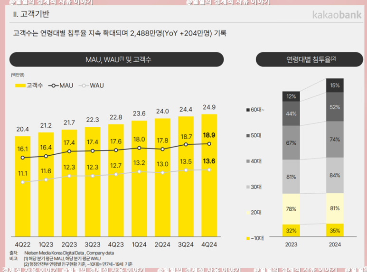The height and width of the screenshot is (272, 367).
Task: Click the 1Q24 axis label
Action: pyautogui.click(x=139, y=244)
